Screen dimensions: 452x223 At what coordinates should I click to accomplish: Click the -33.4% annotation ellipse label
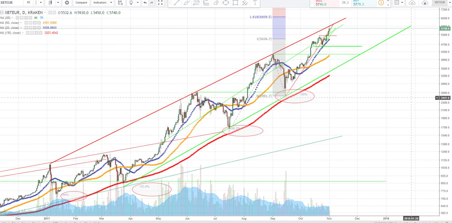tap(144, 187)
